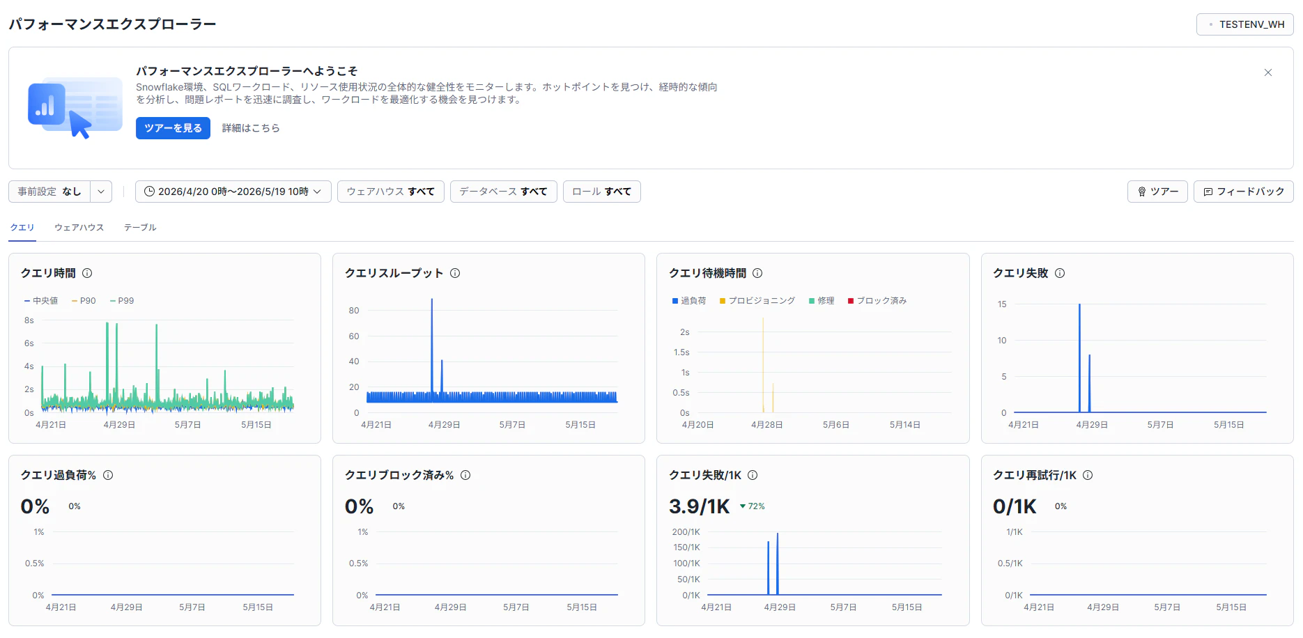Image resolution: width=1303 pixels, height=638 pixels.
Task: Open データベース すべて filter
Action: tap(503, 192)
